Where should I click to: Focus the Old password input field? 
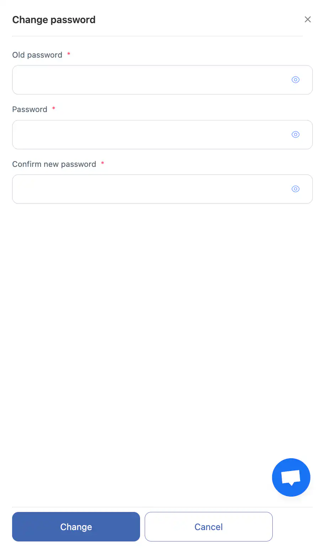pos(149,80)
